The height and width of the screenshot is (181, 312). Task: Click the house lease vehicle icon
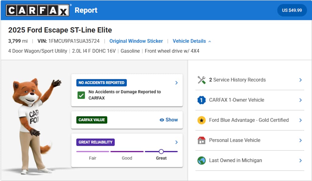201,140
